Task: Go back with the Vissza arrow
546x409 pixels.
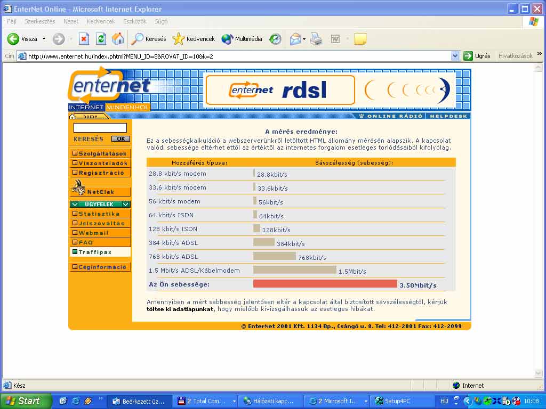Action: [13, 38]
